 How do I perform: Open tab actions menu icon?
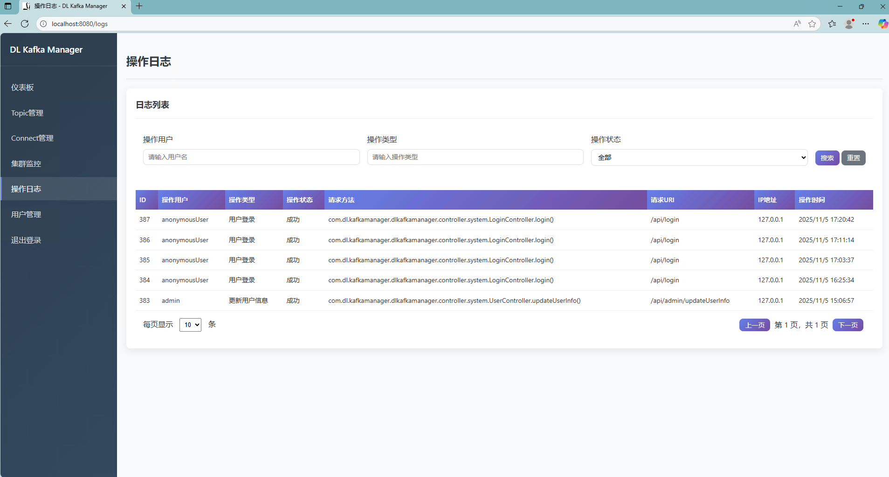coord(8,6)
